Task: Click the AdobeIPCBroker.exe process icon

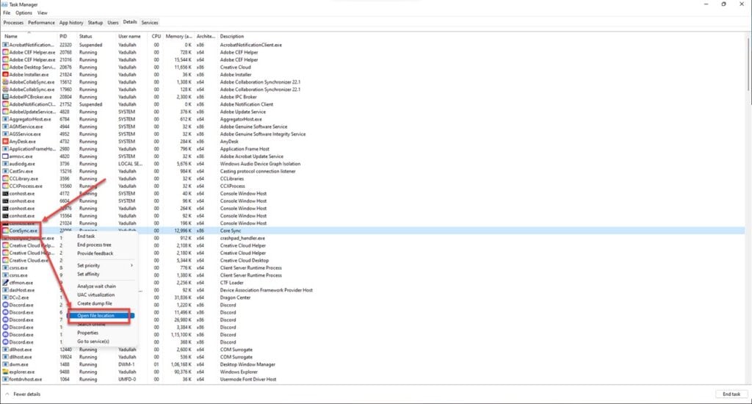Action: 5,97
